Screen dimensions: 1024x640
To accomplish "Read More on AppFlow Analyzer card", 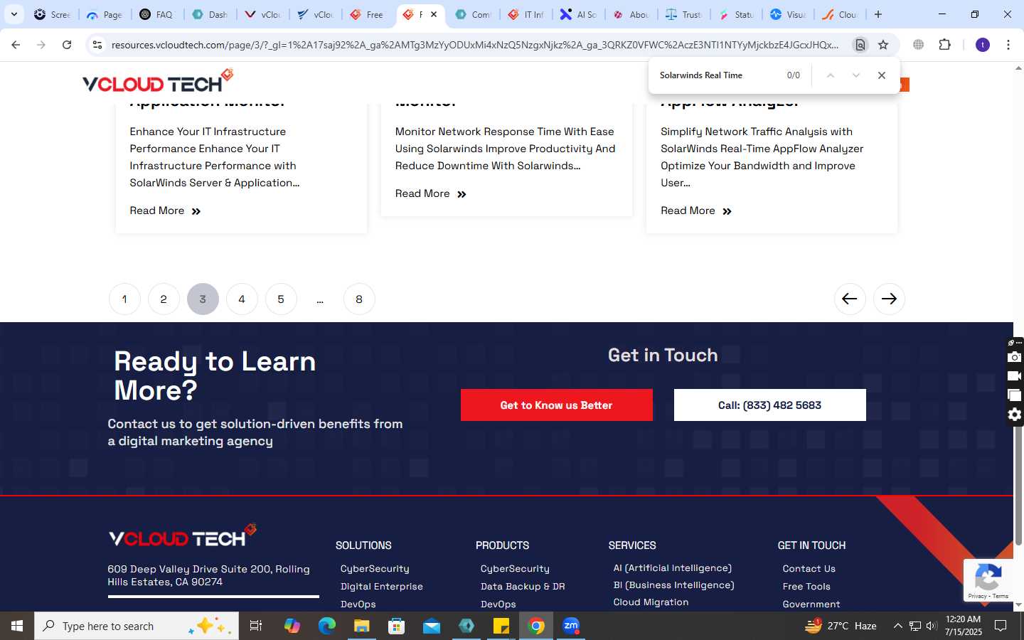I will tap(696, 210).
